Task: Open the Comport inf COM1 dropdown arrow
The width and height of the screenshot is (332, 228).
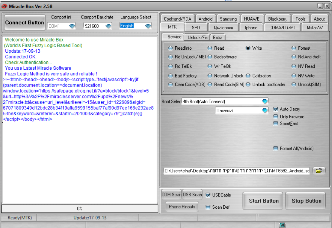Action: click(x=72, y=26)
